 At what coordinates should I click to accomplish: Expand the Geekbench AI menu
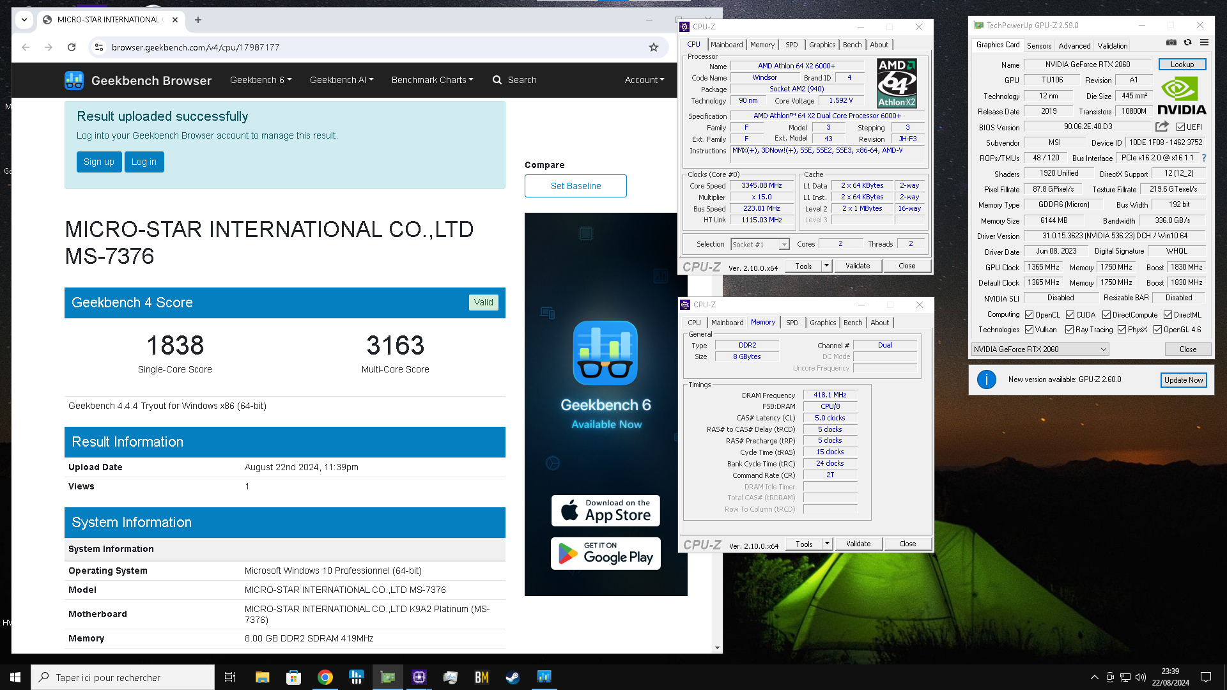tap(341, 80)
